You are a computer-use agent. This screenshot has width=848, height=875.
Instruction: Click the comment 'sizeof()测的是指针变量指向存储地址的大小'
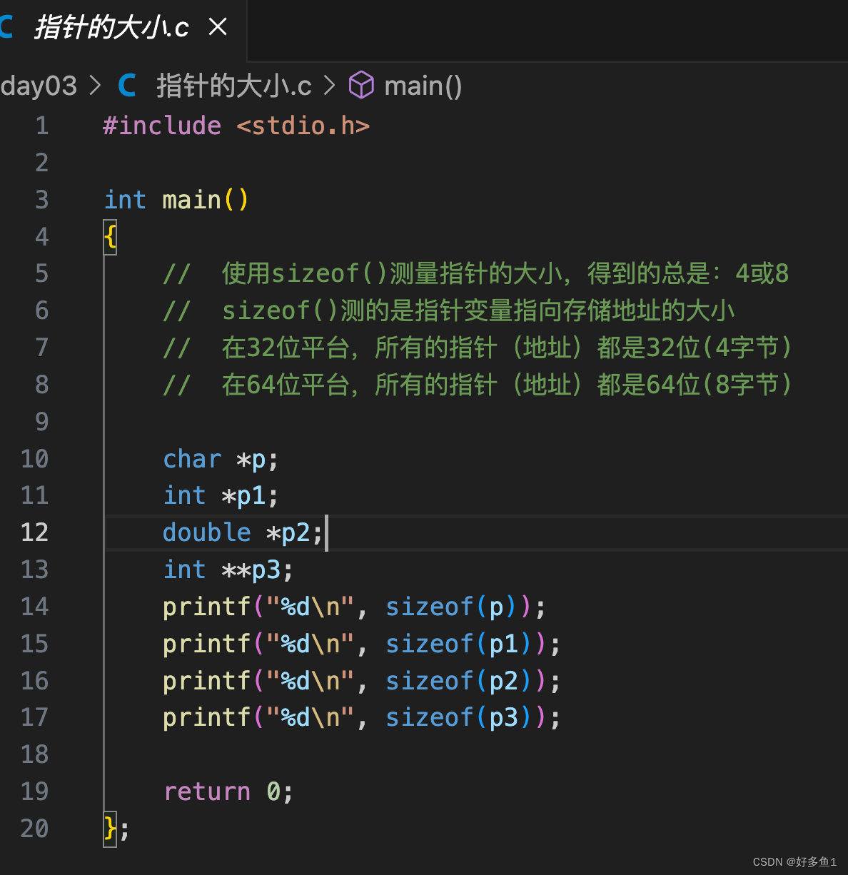click(478, 310)
